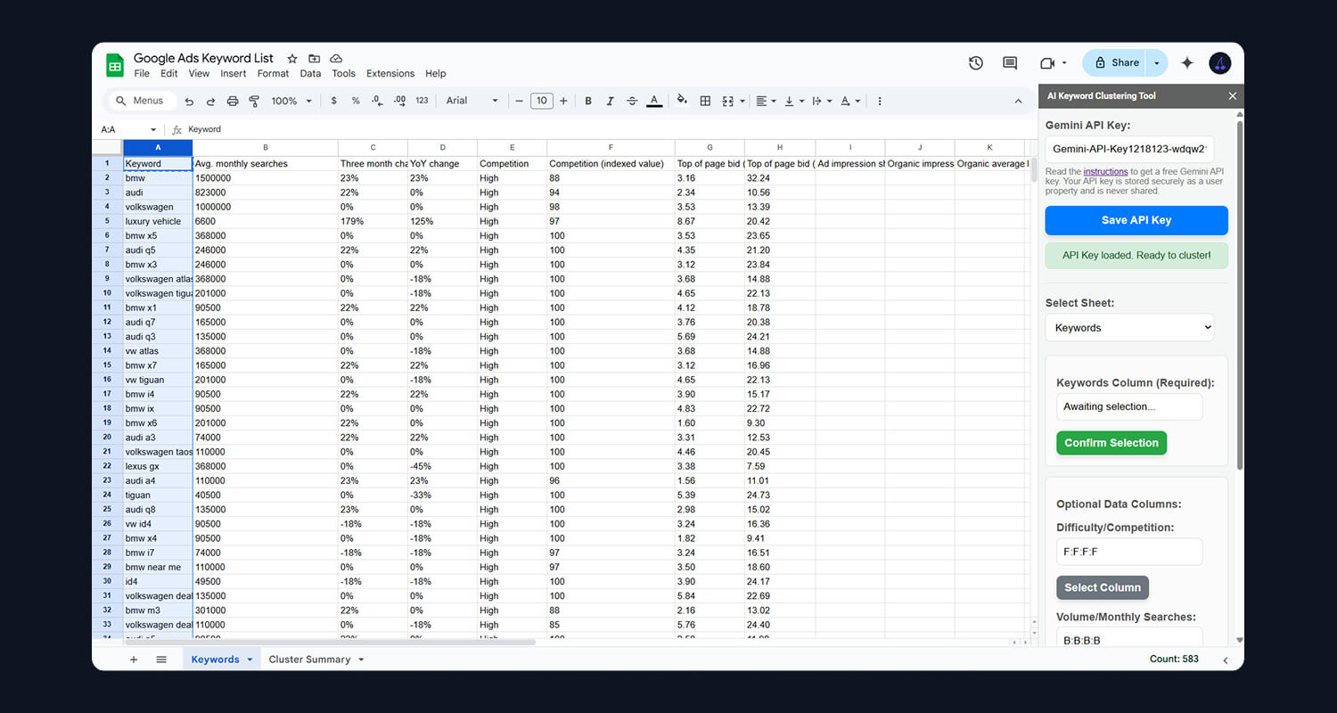
Task: Open the name box A:A dropdown
Action: tap(153, 129)
